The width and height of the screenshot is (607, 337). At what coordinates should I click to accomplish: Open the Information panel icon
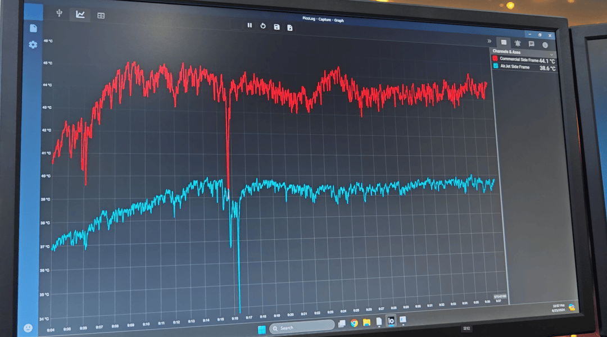(x=545, y=45)
